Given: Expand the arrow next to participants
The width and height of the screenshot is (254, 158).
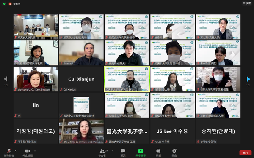Looking at the screenshot, I should (x=113, y=151).
